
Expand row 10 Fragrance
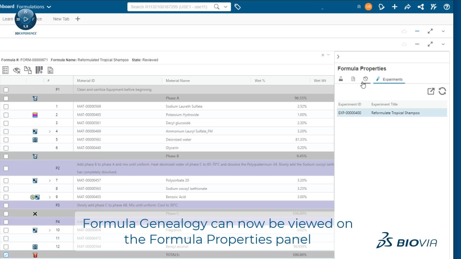pyautogui.click(x=49, y=230)
